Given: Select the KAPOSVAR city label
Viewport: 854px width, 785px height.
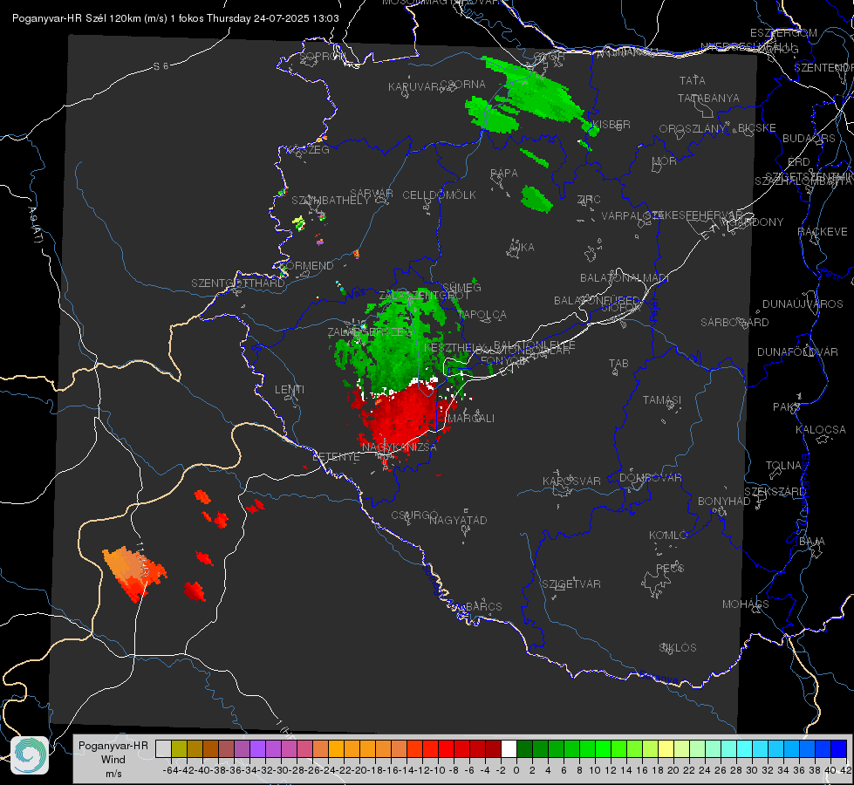Looking at the screenshot, I should (571, 481).
